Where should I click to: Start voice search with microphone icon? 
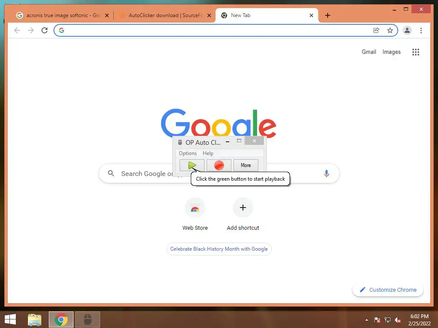(x=326, y=173)
